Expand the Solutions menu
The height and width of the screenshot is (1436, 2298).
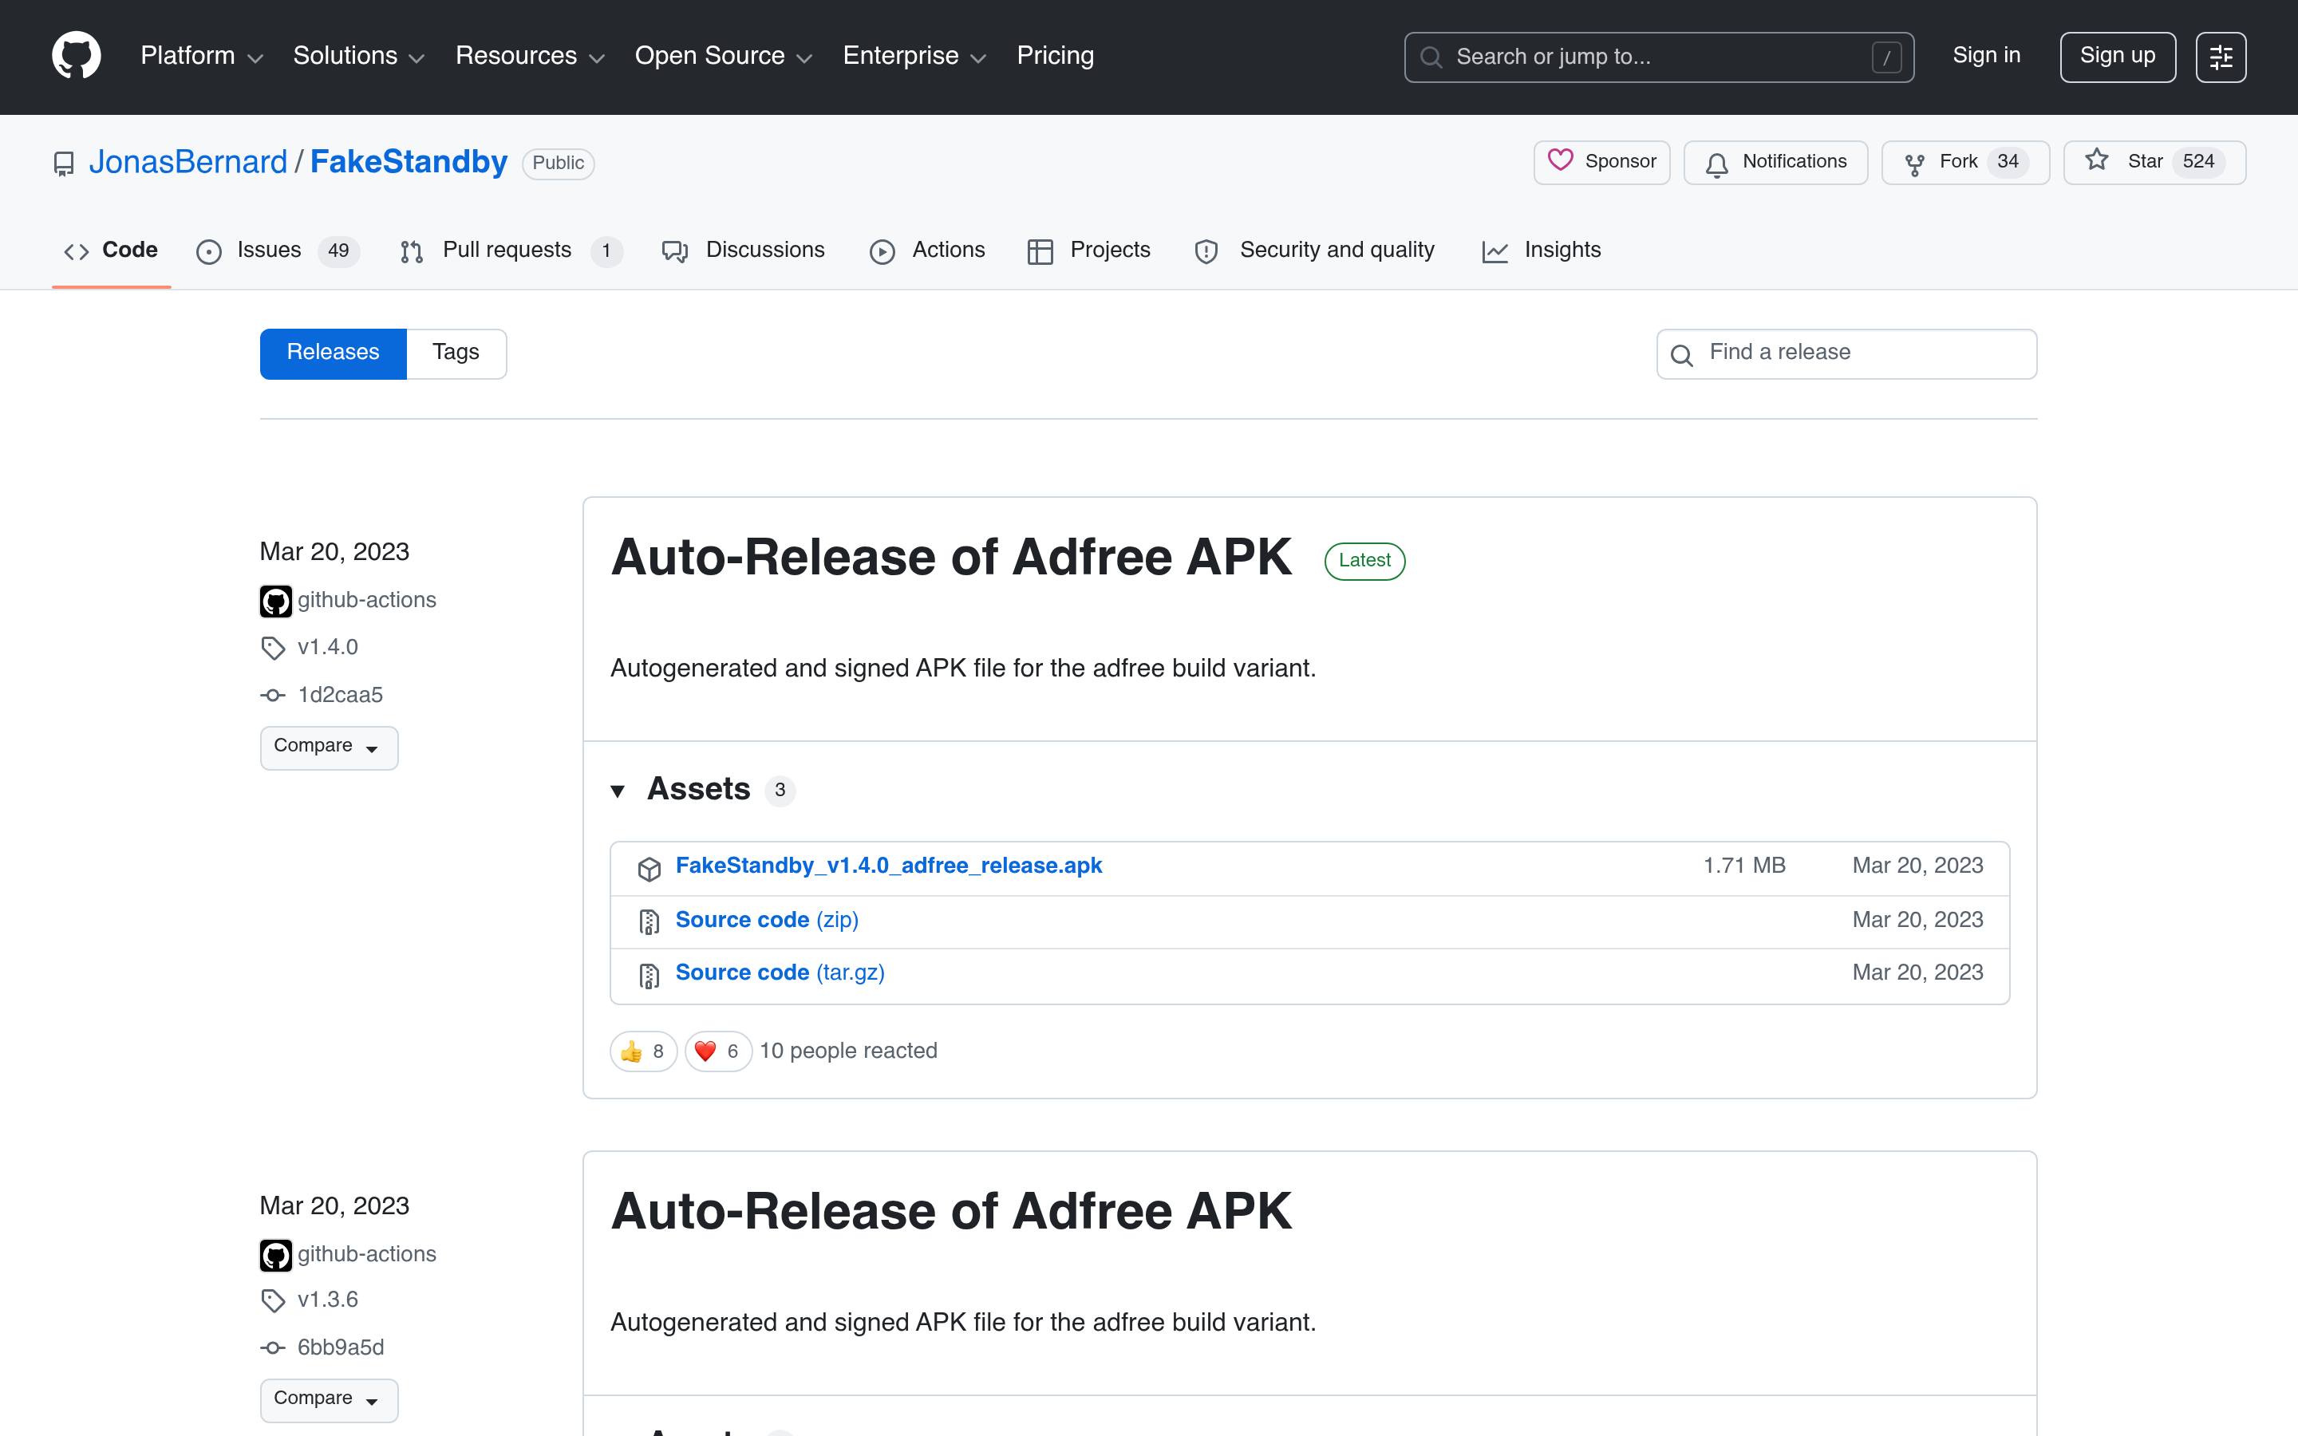tap(359, 56)
